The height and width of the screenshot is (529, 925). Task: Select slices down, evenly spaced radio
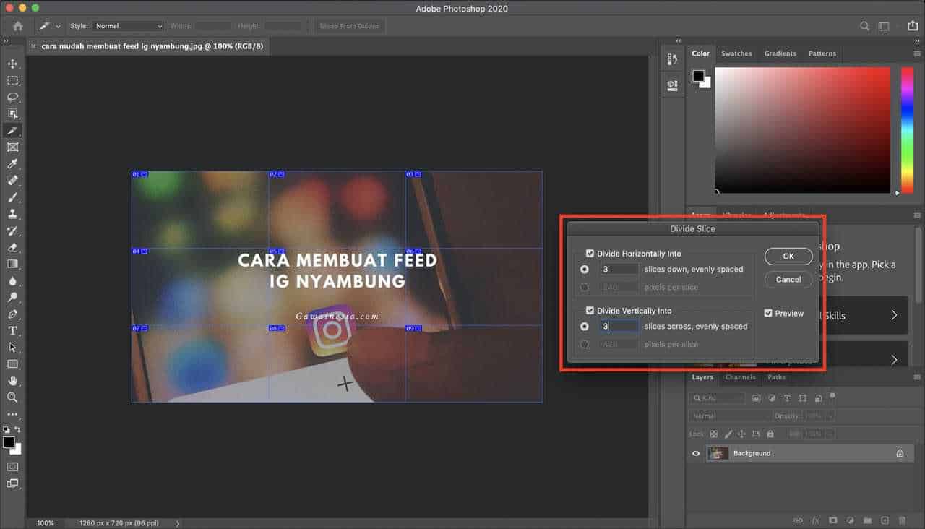[x=585, y=269]
